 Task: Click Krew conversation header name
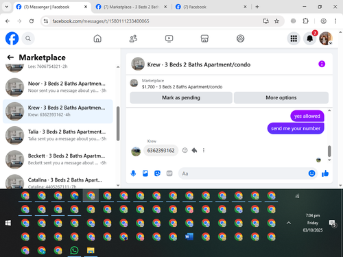point(199,64)
